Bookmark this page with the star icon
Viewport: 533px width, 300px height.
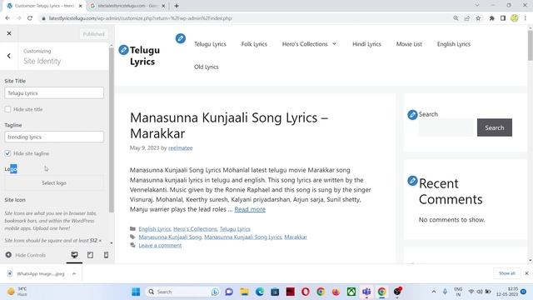478,18
